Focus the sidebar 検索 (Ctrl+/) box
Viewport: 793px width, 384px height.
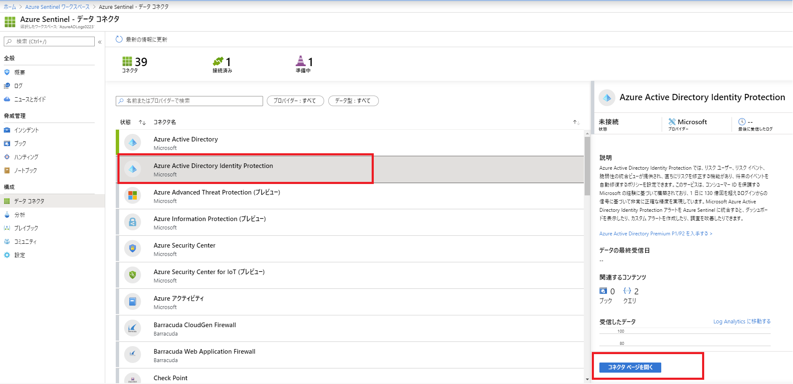(x=49, y=42)
